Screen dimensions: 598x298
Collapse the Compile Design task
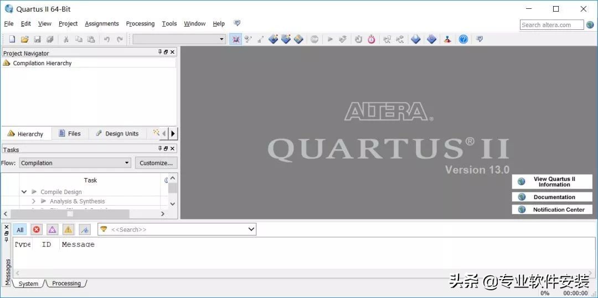tap(24, 192)
